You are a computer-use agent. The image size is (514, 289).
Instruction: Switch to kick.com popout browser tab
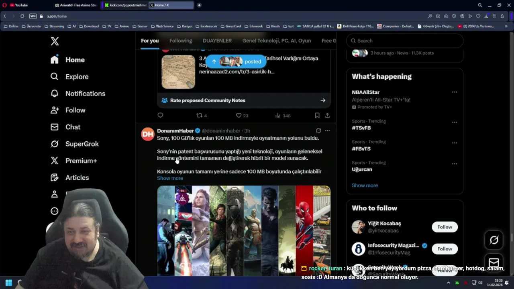(x=125, y=5)
